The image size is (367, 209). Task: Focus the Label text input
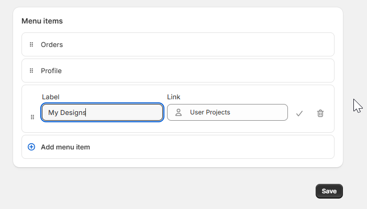click(x=102, y=112)
